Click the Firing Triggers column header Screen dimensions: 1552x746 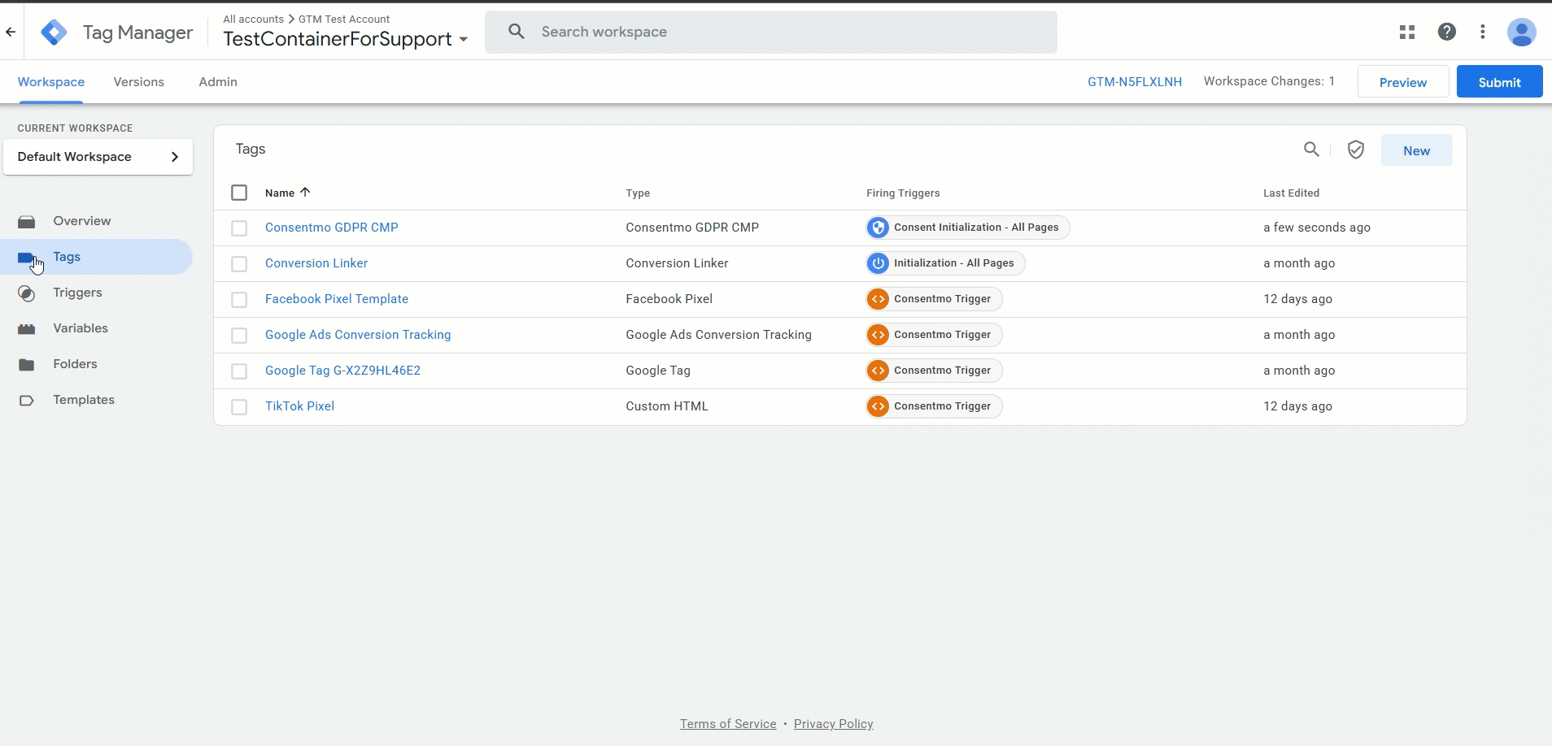tap(903, 193)
